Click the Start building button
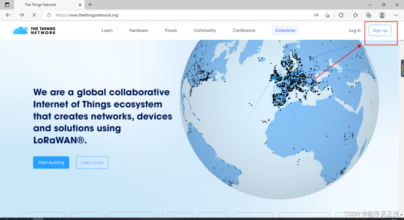This screenshot has height=220, width=404. point(51,162)
